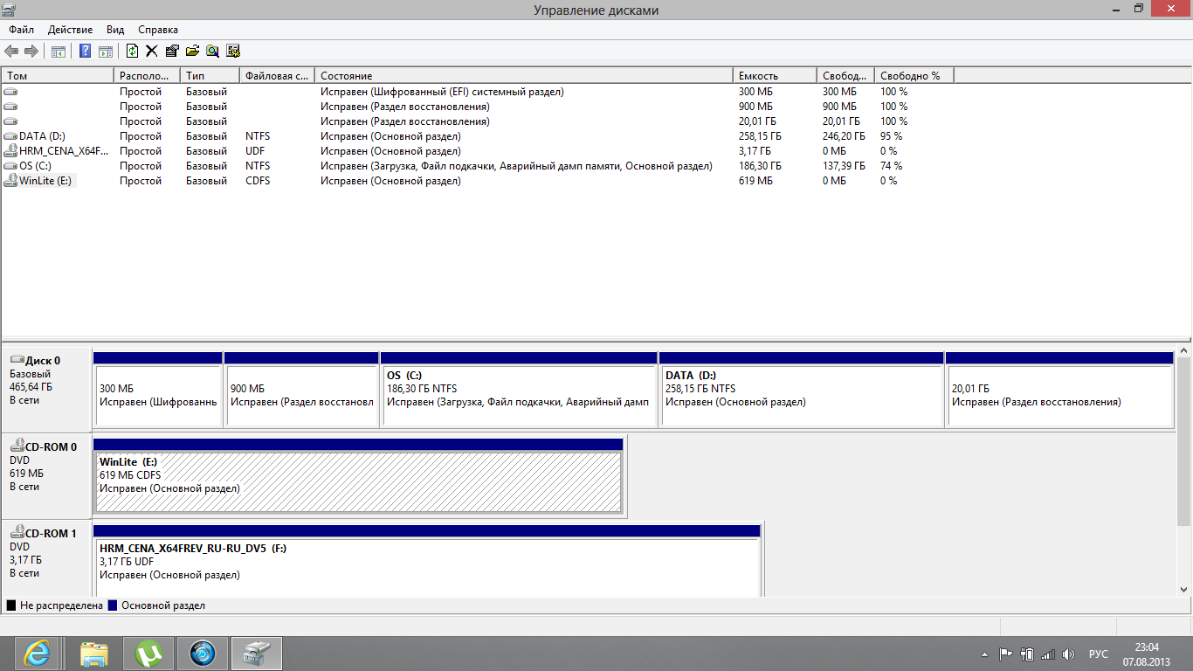Open uTorrent from the taskbar

tap(148, 654)
